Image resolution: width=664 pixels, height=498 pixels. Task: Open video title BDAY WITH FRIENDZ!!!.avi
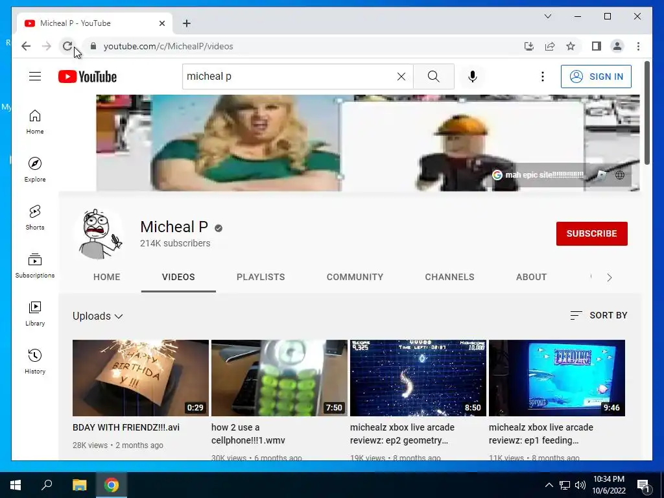pyautogui.click(x=126, y=427)
